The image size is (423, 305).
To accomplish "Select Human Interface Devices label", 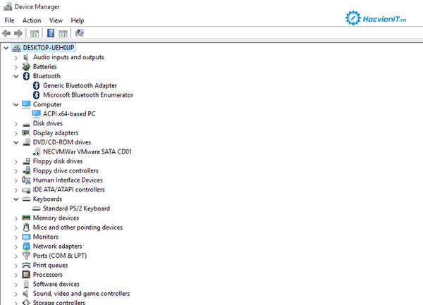I will coord(68,180).
